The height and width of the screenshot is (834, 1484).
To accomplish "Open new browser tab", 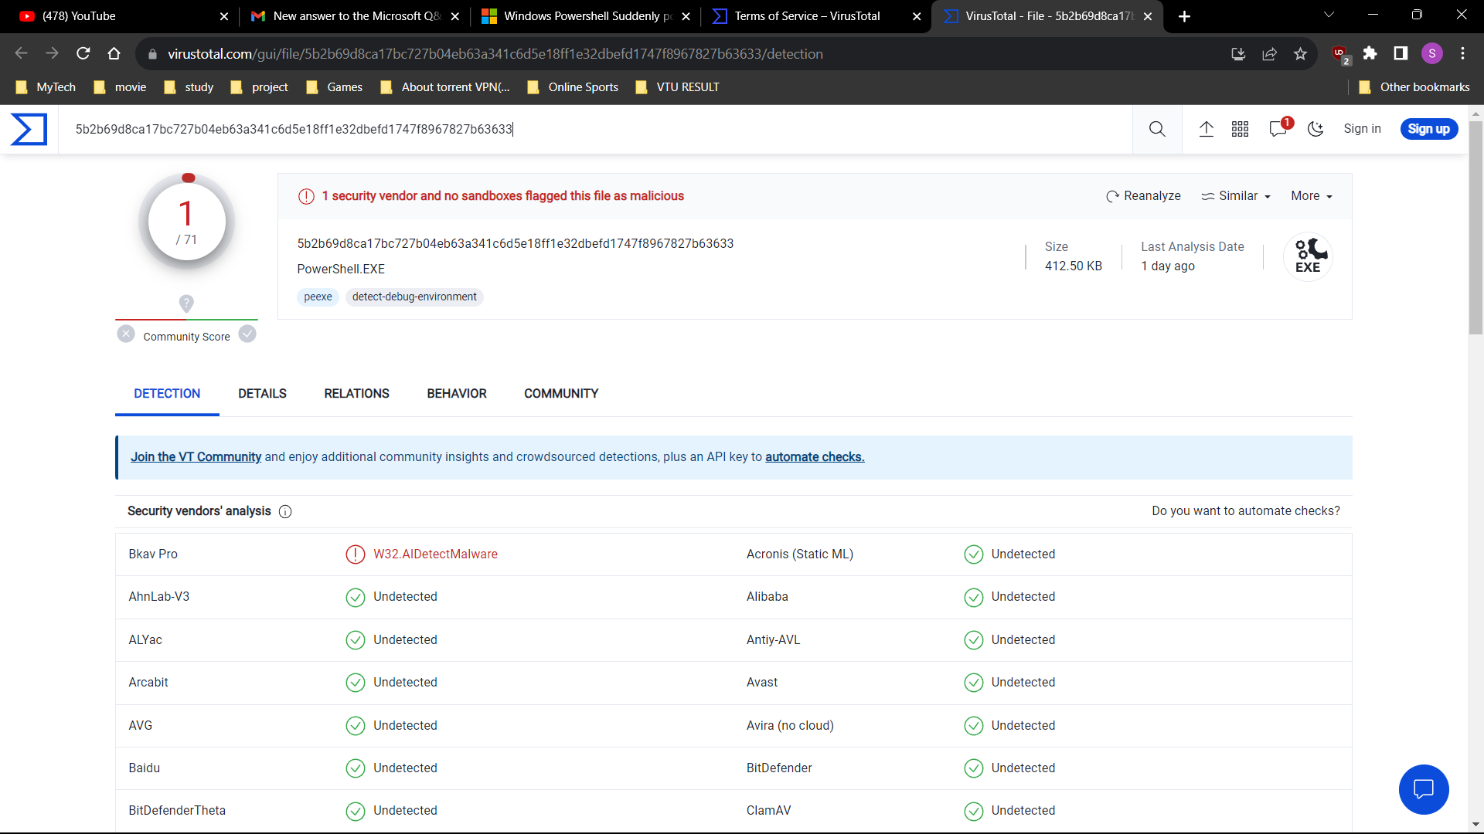I will (x=1184, y=16).
